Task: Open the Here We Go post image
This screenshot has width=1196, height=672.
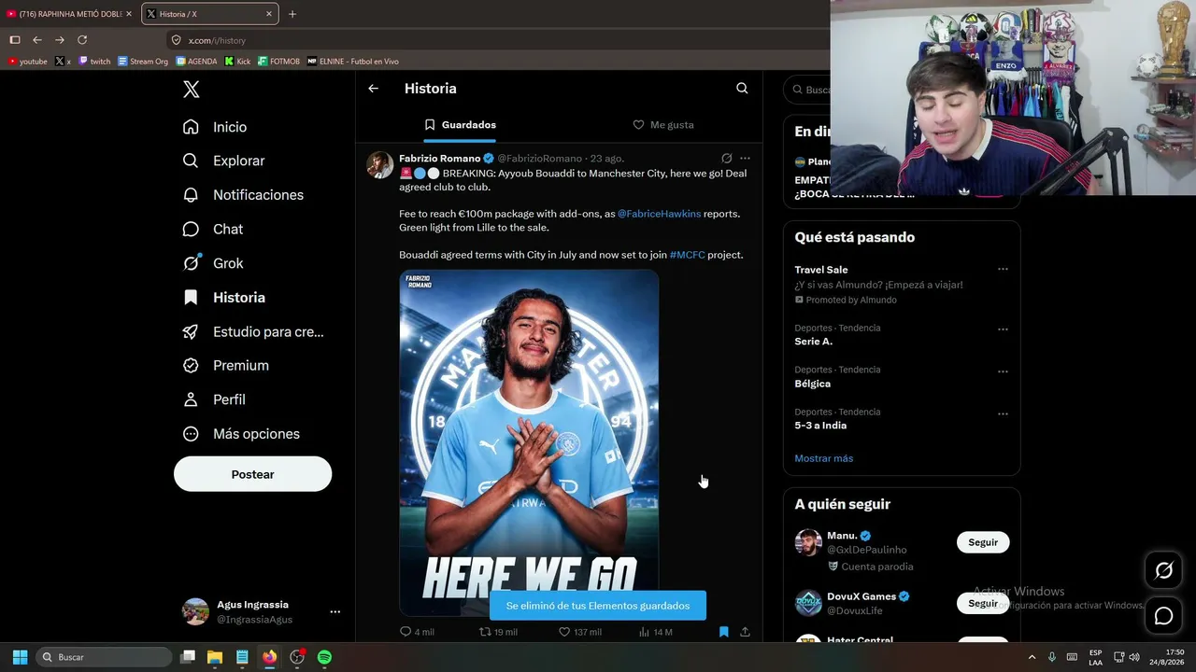Action: pyautogui.click(x=529, y=442)
